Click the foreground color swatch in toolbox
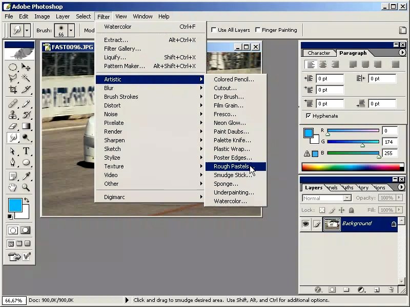 pyautogui.click(x=15, y=205)
